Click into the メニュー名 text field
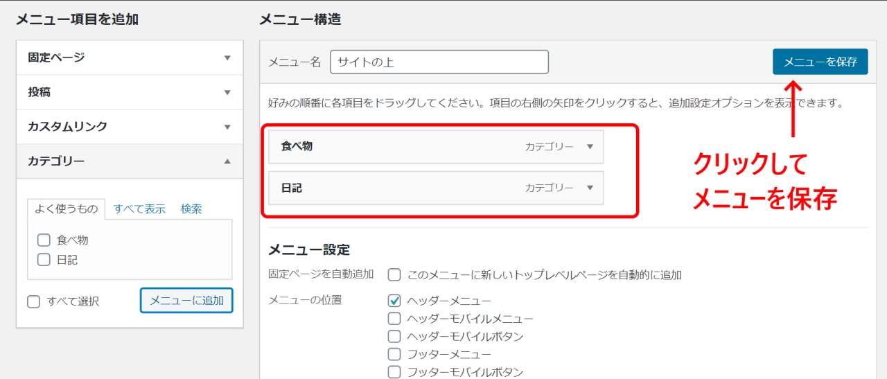Image resolution: width=887 pixels, height=379 pixels. pyautogui.click(x=439, y=62)
